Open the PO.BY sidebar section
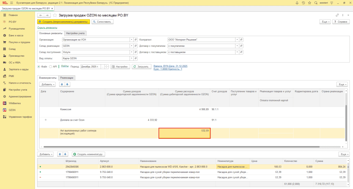Screen dimensions: 353x189 13,22
